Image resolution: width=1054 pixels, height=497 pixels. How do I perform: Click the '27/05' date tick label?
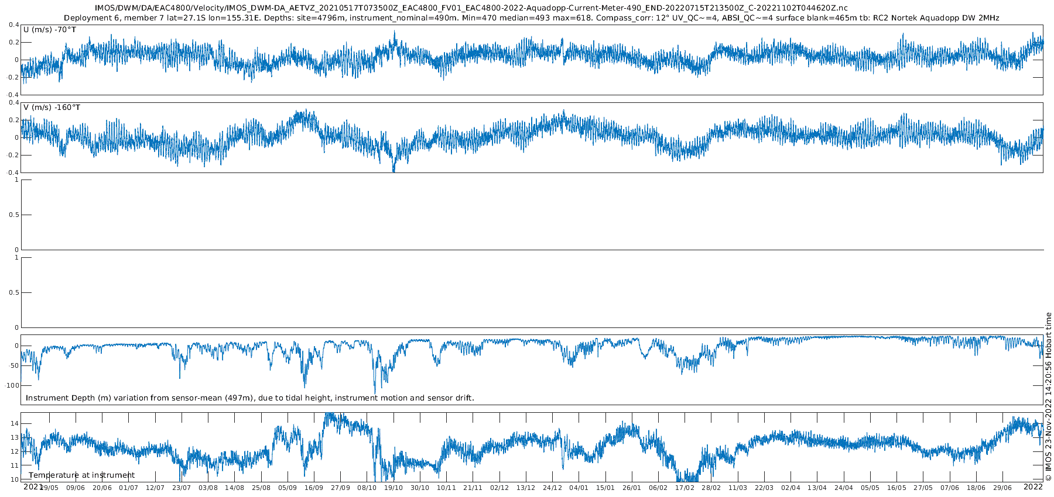(x=923, y=488)
